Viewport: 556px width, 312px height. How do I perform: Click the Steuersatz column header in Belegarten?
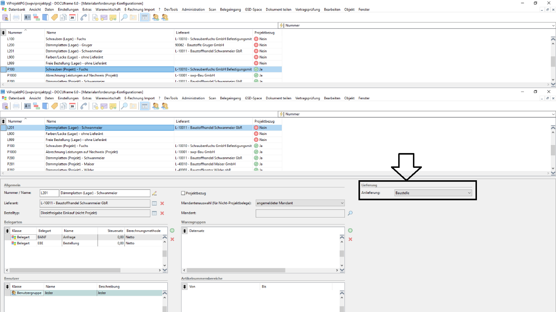click(x=111, y=231)
